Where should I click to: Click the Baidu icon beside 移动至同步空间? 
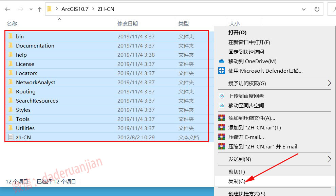click(x=222, y=105)
